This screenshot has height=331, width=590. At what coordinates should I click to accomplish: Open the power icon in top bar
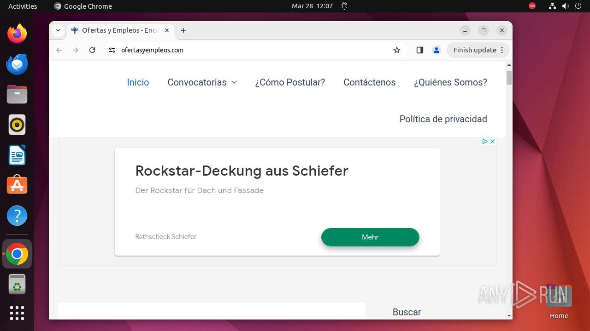pyautogui.click(x=578, y=6)
